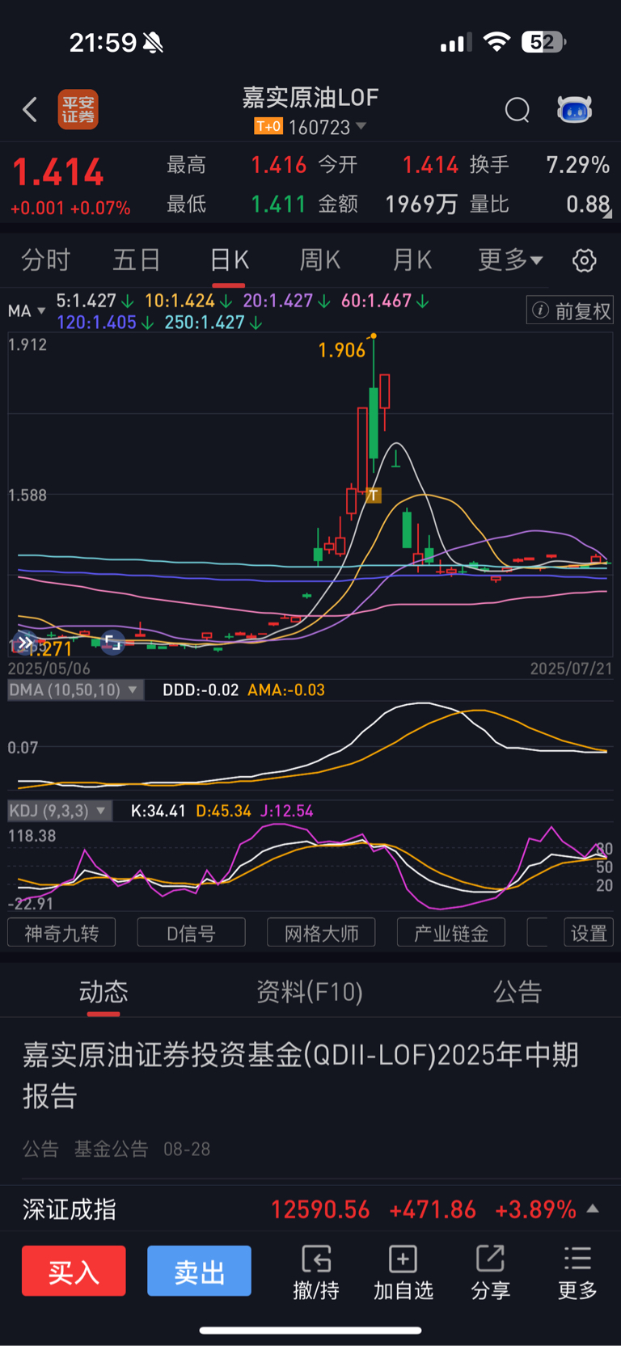Switch to 五日 chart tab
The image size is (621, 1346).
coord(137,260)
